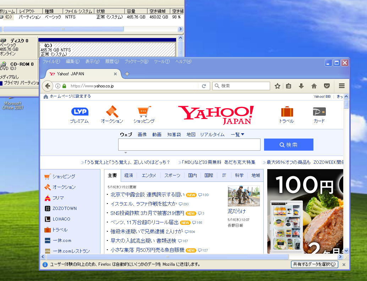
Task: Select ショッピング in the left sidebar
Action: pyautogui.click(x=64, y=176)
